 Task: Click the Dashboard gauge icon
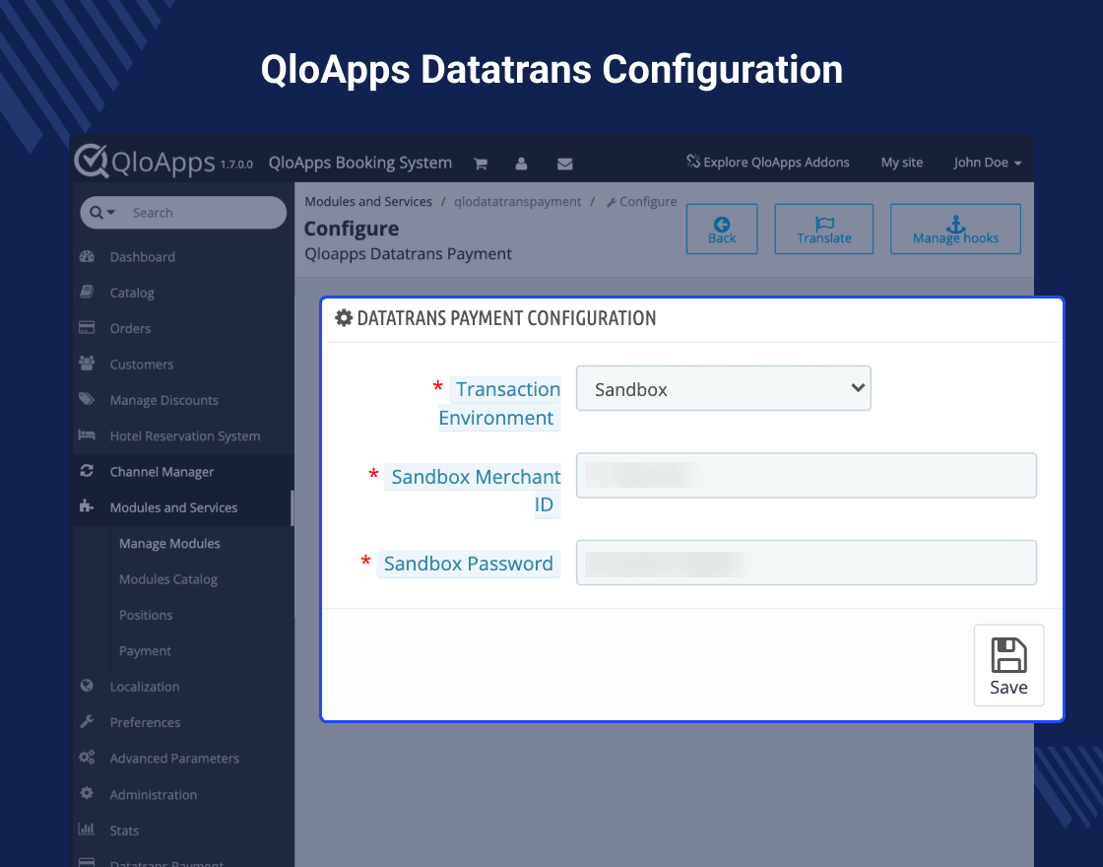tap(88, 256)
